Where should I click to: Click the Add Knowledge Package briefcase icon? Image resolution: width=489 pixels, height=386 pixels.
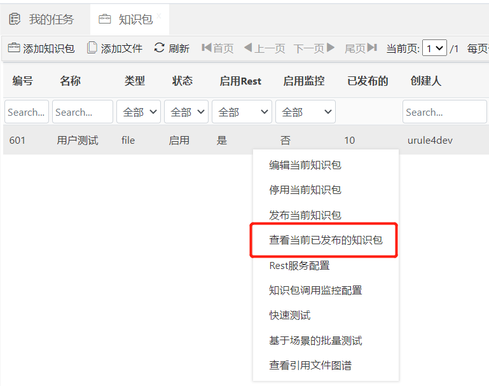click(x=14, y=48)
